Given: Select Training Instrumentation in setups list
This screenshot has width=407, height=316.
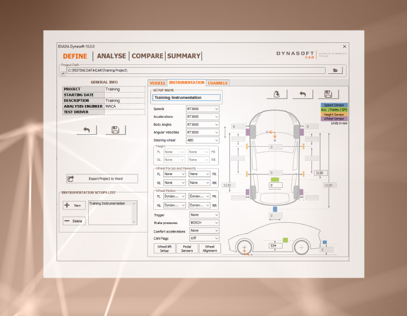Looking at the screenshot, I should click(107, 203).
